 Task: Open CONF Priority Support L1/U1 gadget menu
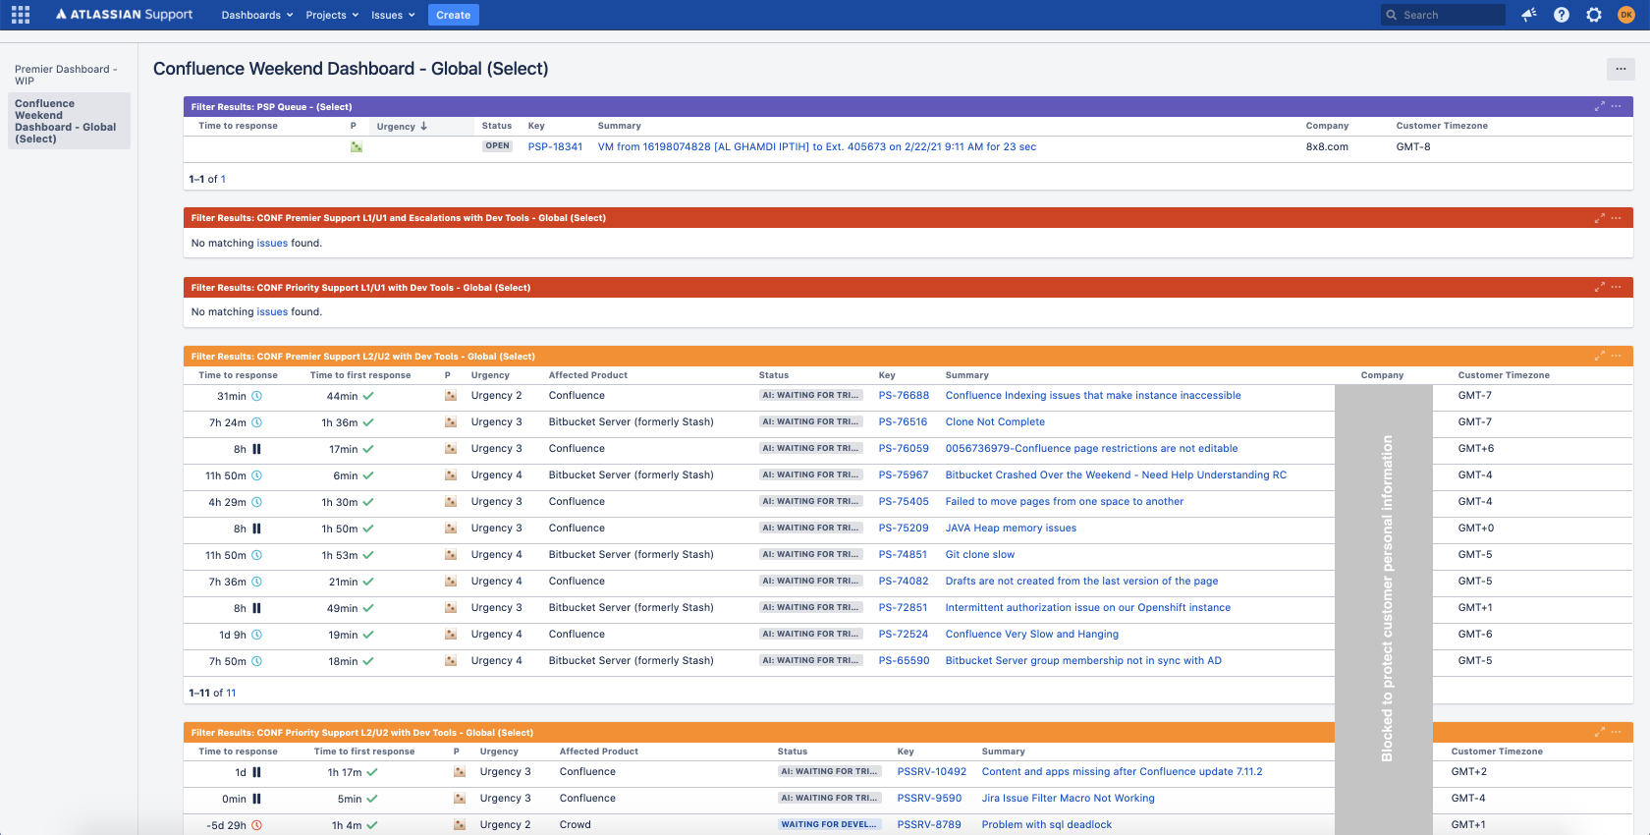tap(1616, 287)
